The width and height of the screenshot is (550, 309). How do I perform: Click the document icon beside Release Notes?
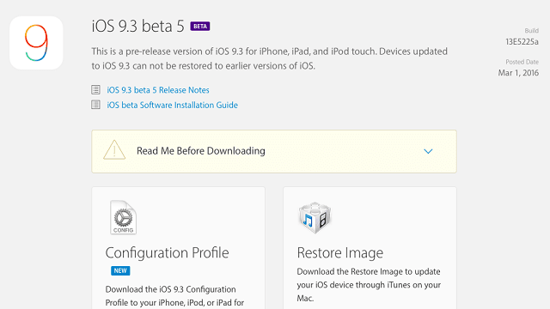(95, 89)
